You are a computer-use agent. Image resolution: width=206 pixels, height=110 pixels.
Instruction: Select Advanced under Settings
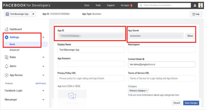(x=14, y=50)
